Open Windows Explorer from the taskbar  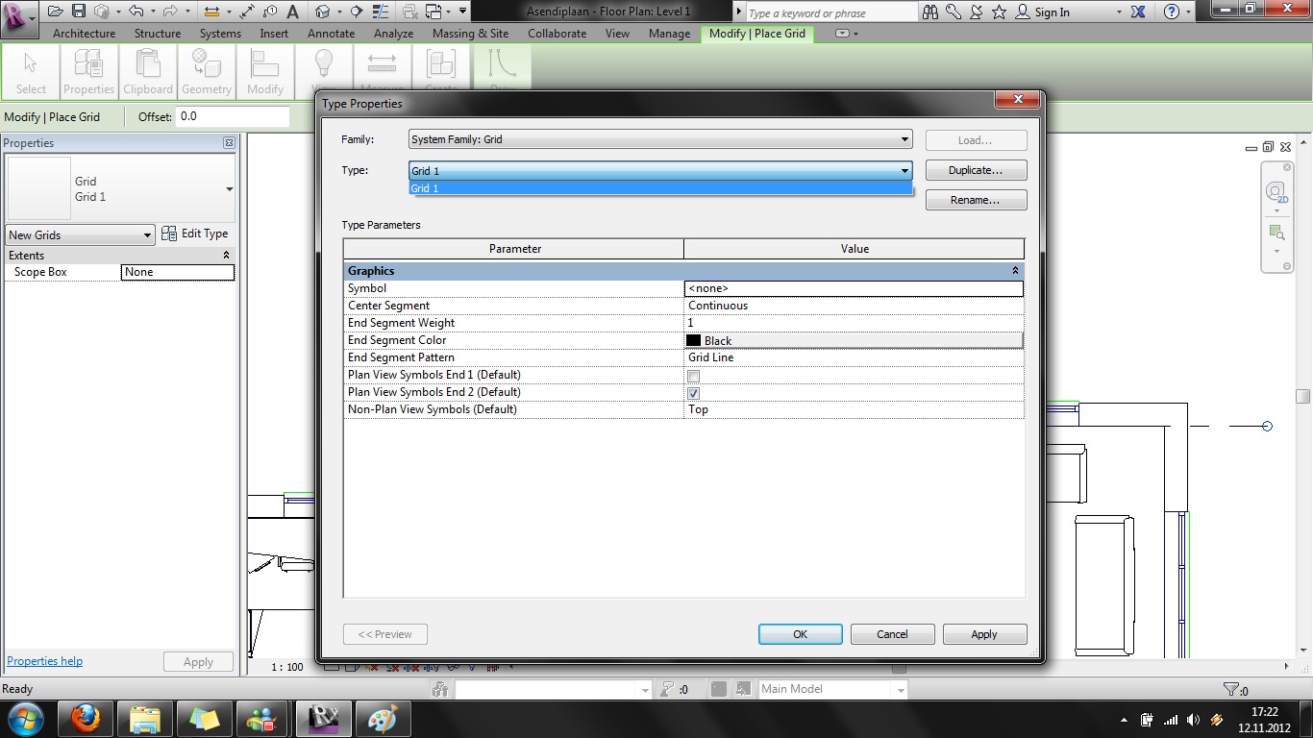[x=144, y=718]
